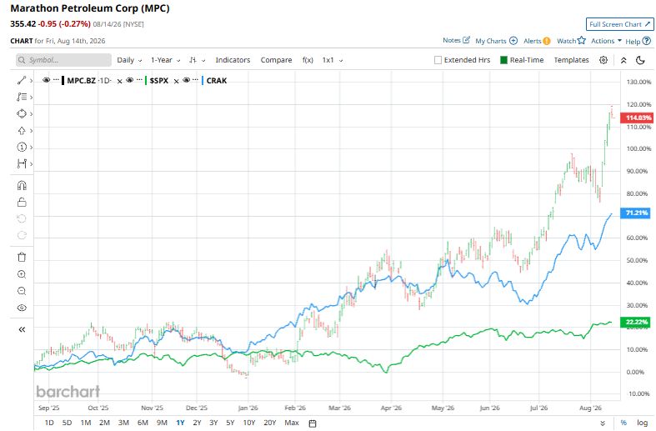
Task: Click the green 22.22% SPX label
Action: click(x=636, y=322)
